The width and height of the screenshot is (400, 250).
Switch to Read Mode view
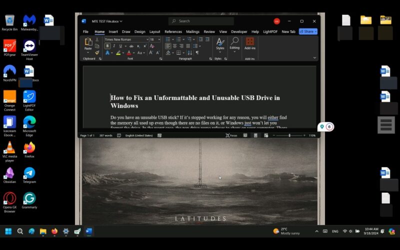point(245,135)
